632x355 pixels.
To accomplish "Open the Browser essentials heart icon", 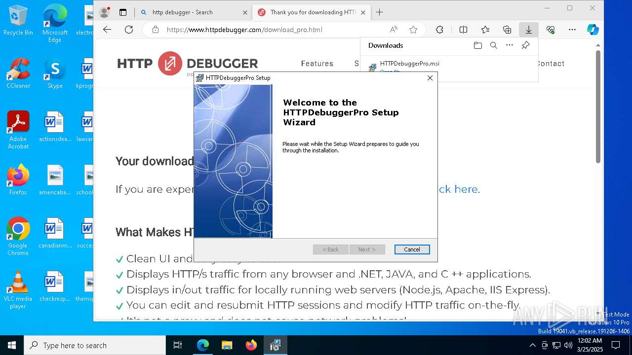I will click(551, 30).
